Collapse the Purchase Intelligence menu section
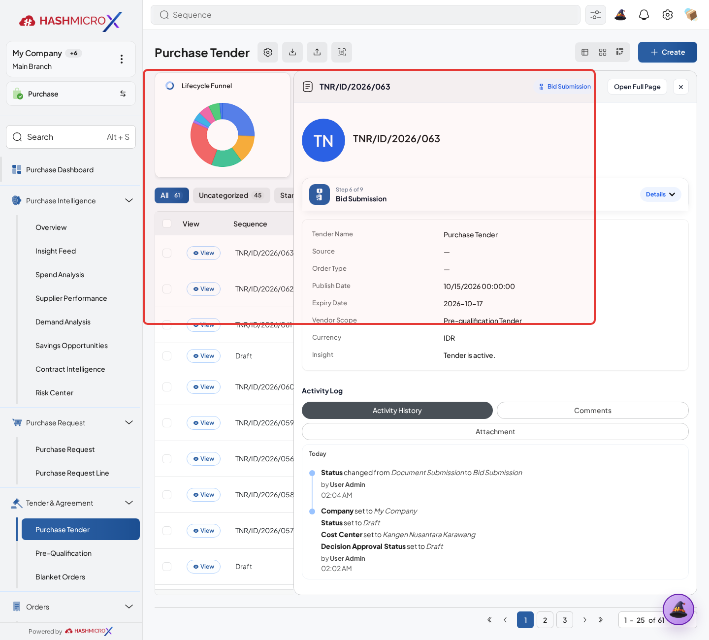This screenshot has width=709, height=640. tap(129, 200)
